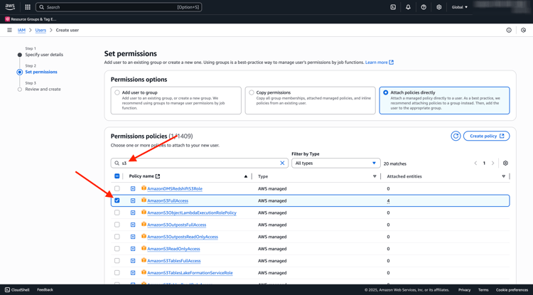Open the Filter by Type dropdown
The height and width of the screenshot is (295, 533).
[336, 163]
